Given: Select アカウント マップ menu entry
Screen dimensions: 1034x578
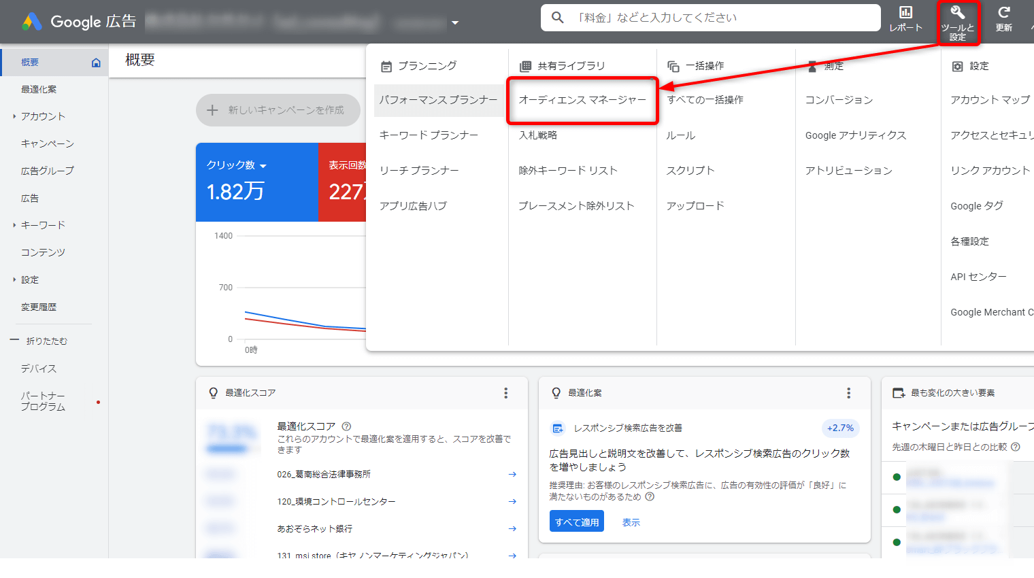Looking at the screenshot, I should pyautogui.click(x=990, y=100).
